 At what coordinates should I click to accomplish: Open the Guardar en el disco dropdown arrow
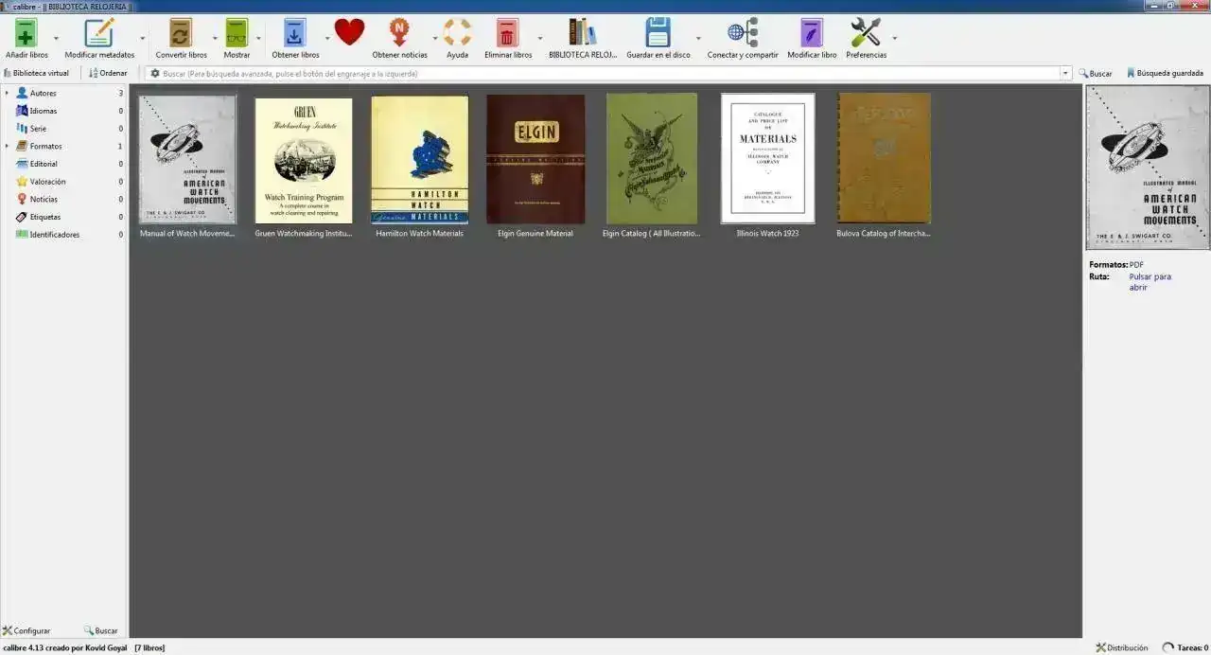click(x=698, y=39)
